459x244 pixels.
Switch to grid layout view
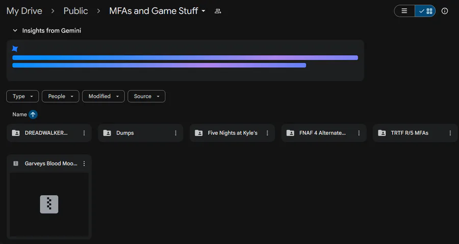(x=425, y=11)
